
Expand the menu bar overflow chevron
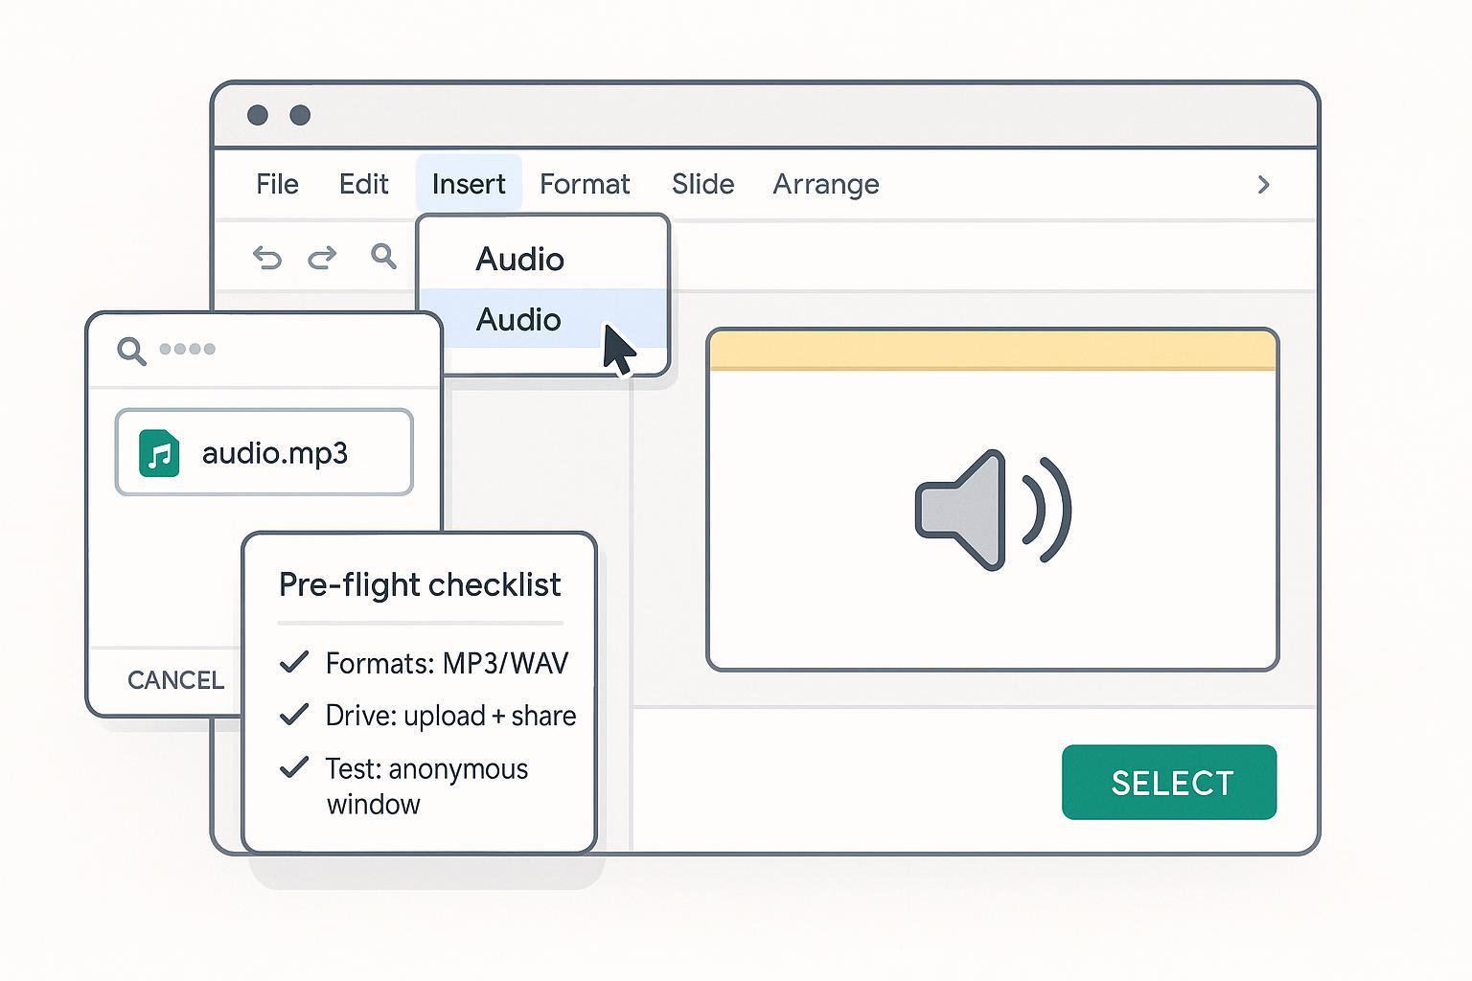(x=1263, y=184)
